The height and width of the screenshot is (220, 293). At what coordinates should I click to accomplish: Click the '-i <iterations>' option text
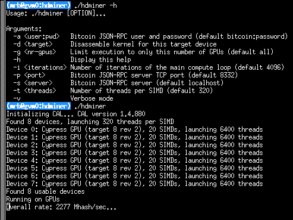[40, 67]
